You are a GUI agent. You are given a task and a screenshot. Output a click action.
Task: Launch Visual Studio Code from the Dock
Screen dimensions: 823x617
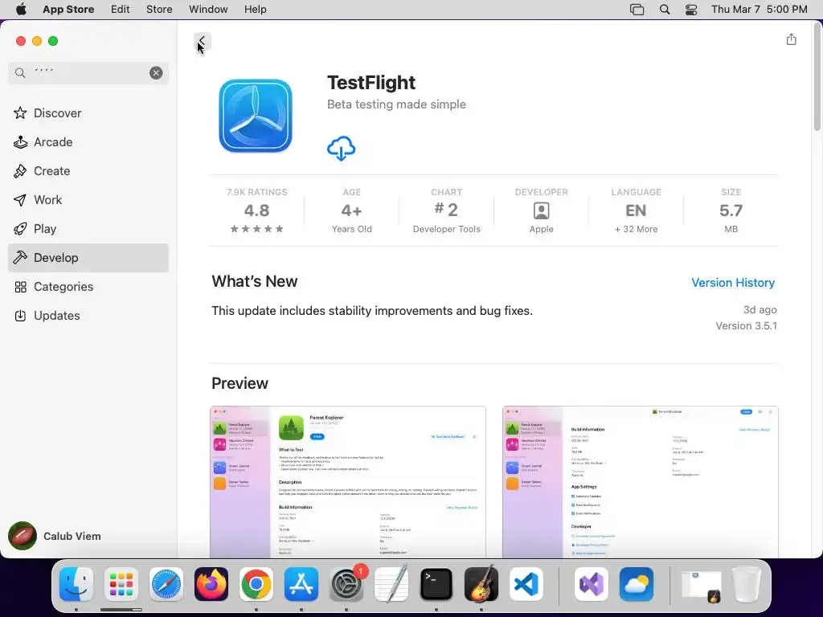pyautogui.click(x=526, y=584)
